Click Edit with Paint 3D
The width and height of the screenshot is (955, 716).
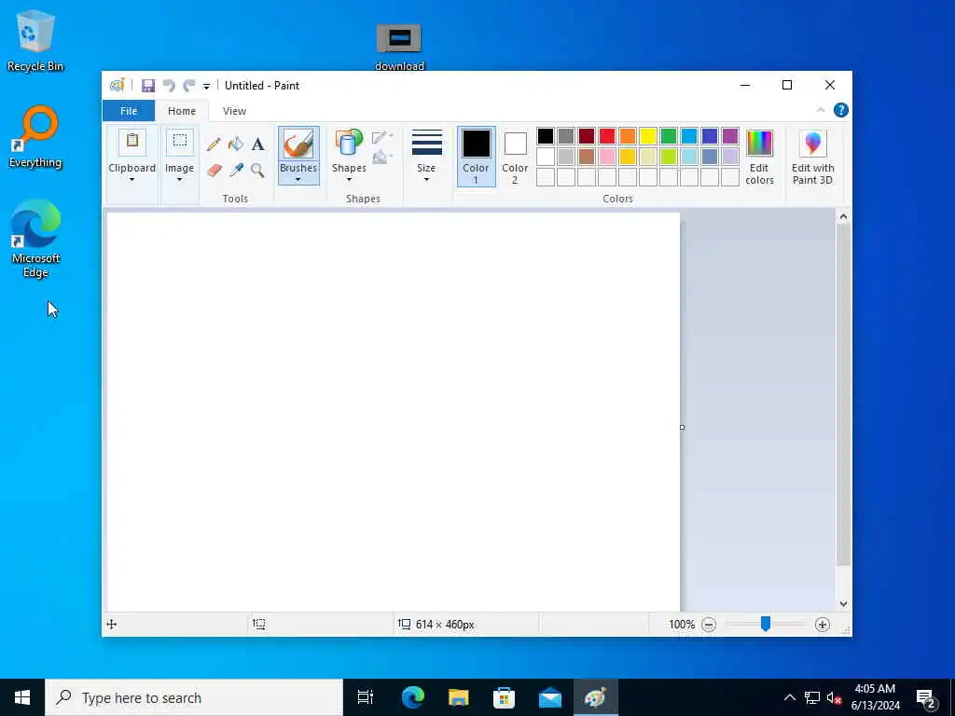[x=813, y=157]
